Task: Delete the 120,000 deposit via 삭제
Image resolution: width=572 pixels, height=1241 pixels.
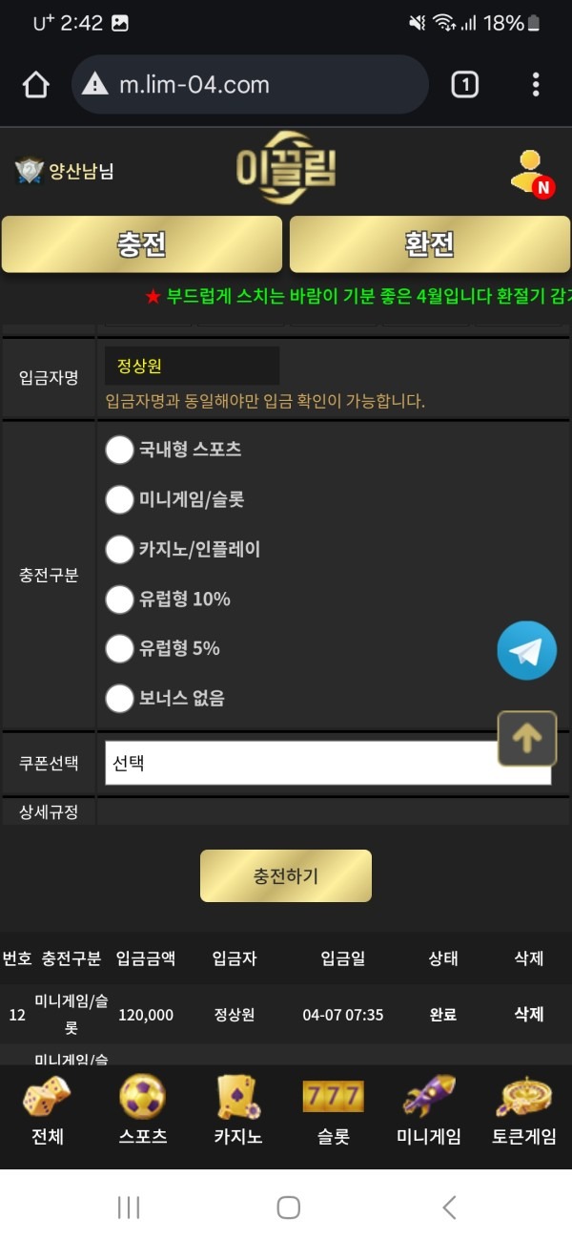Action: (528, 1015)
